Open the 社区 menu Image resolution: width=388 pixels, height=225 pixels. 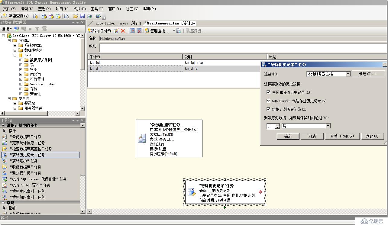pos(132,9)
